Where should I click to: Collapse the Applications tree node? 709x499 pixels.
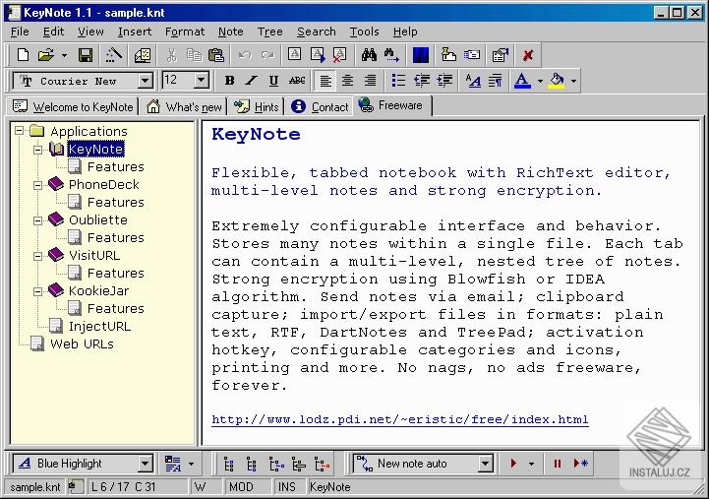(19, 131)
